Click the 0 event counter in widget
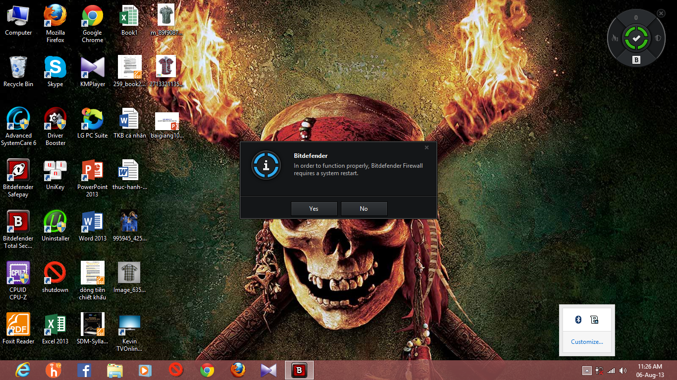Image resolution: width=677 pixels, height=380 pixels. tap(636, 18)
